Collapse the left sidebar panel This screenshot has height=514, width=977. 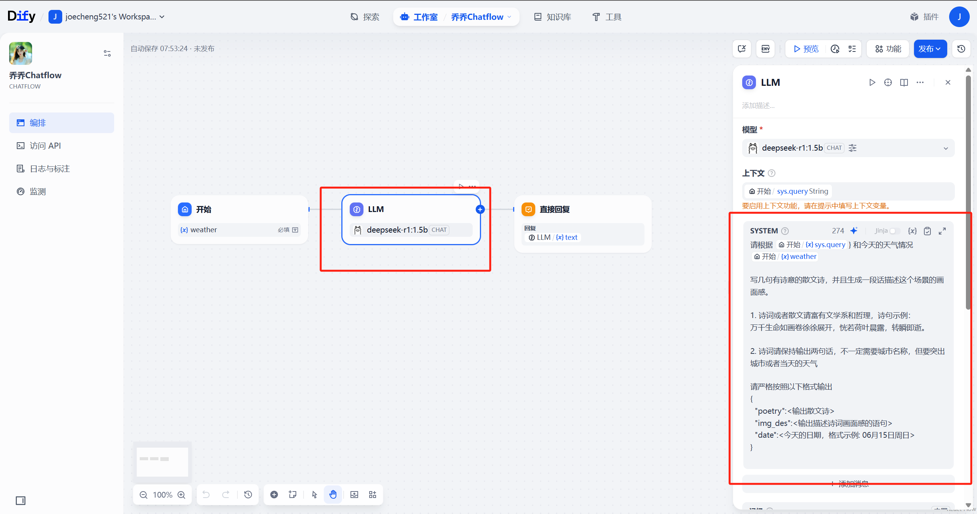[21, 500]
